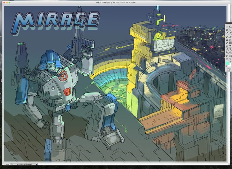232x169 pixels.
Task: Select the Hand tool
Action: pyautogui.click(x=227, y=59)
